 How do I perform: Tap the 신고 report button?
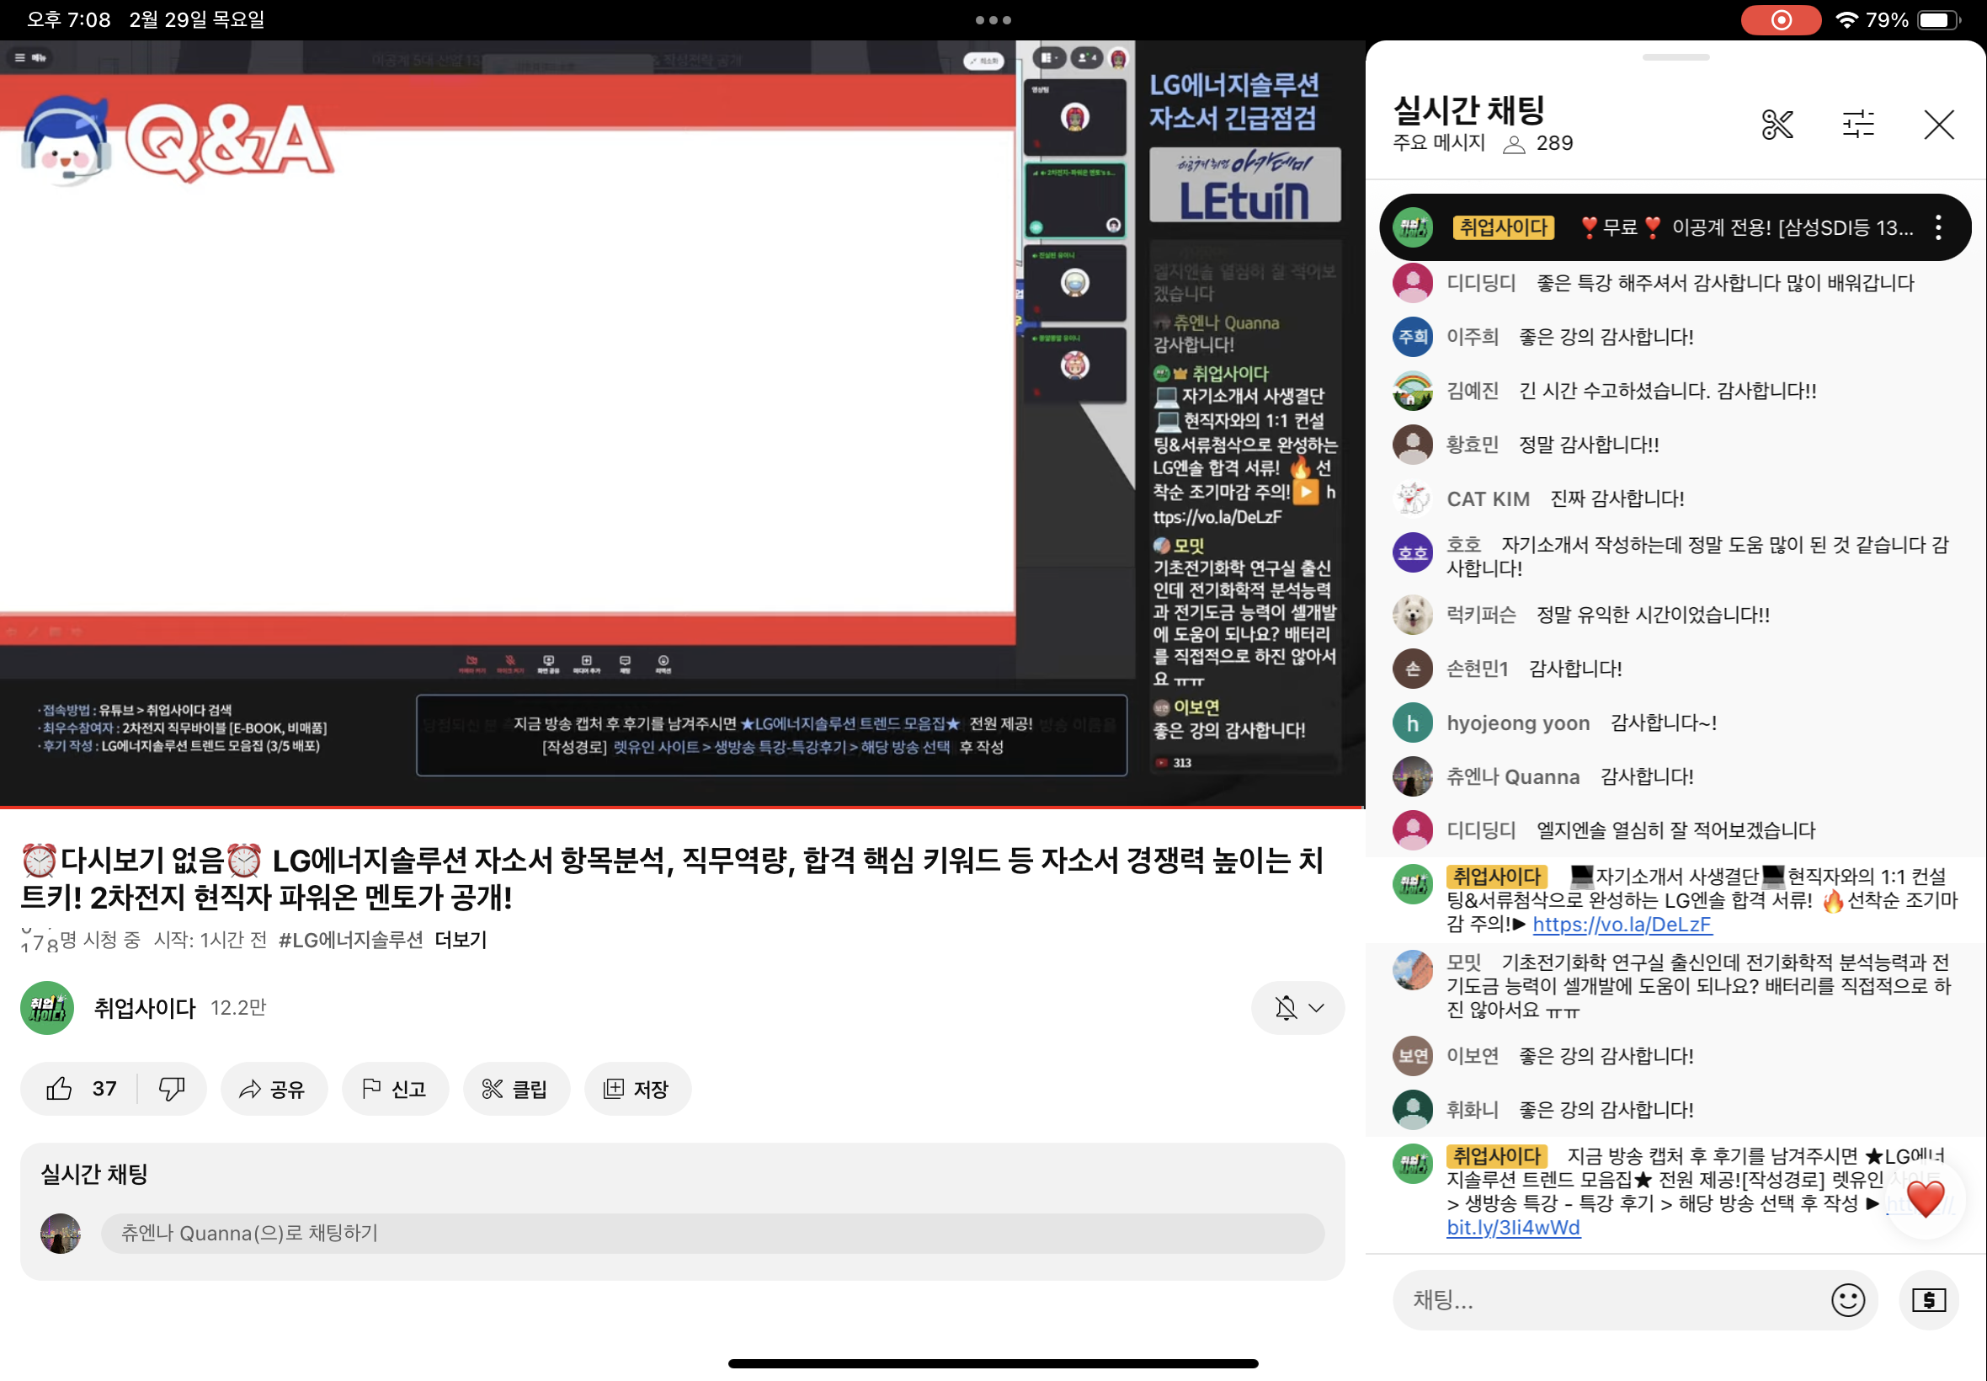coord(396,1089)
